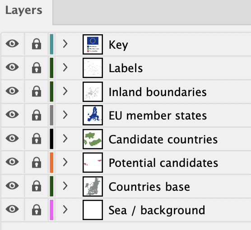Select the EU member states layer name
Image resolution: width=251 pixels, height=230 pixels.
tap(158, 115)
